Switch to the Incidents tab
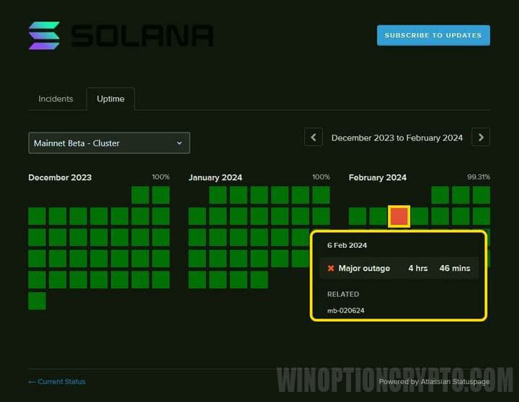The height and width of the screenshot is (402, 519). click(56, 99)
